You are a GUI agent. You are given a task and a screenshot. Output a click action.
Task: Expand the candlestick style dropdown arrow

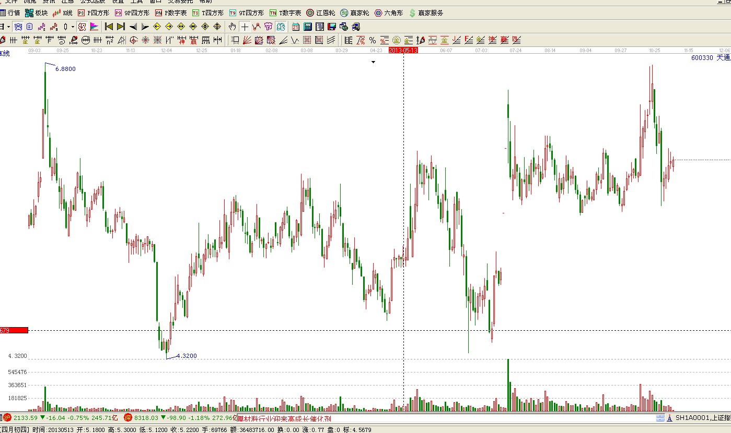73,27
